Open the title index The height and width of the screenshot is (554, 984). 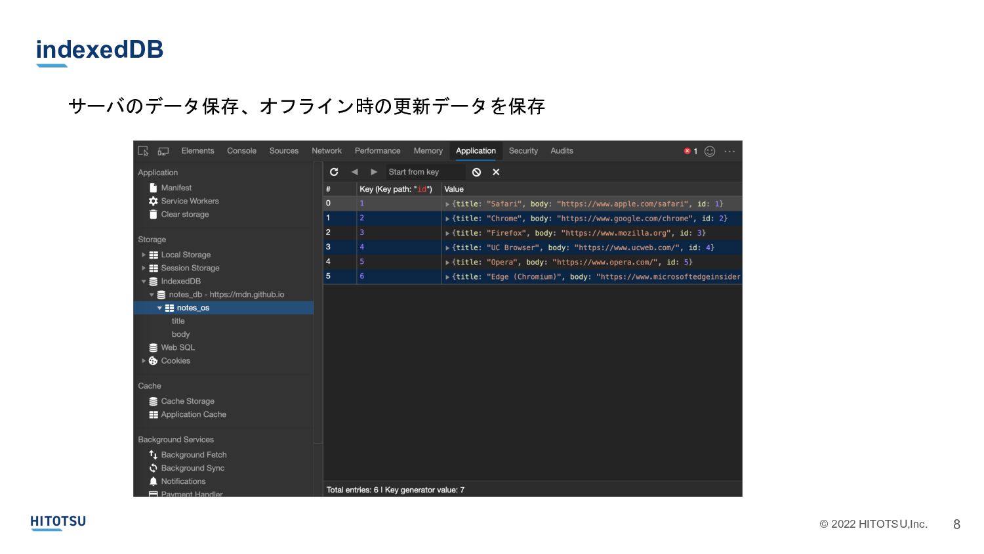[178, 321]
